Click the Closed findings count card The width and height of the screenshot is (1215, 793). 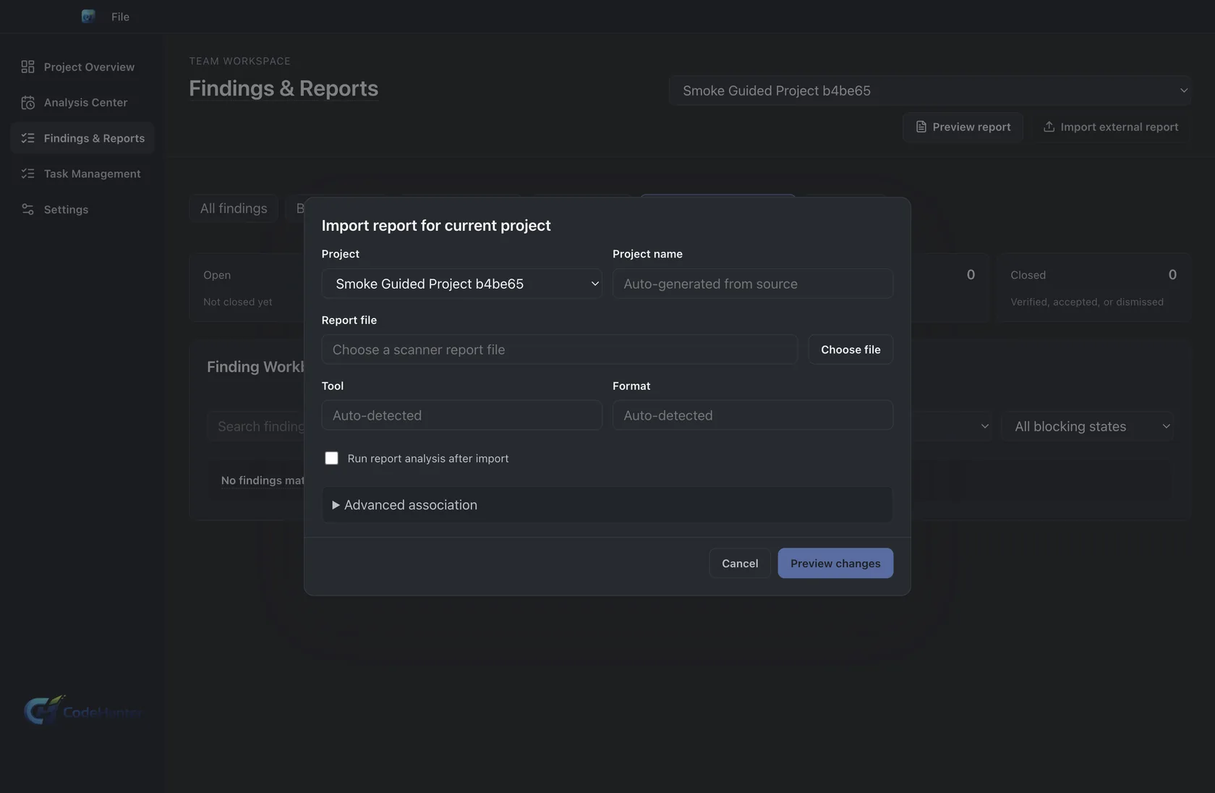[1093, 287]
